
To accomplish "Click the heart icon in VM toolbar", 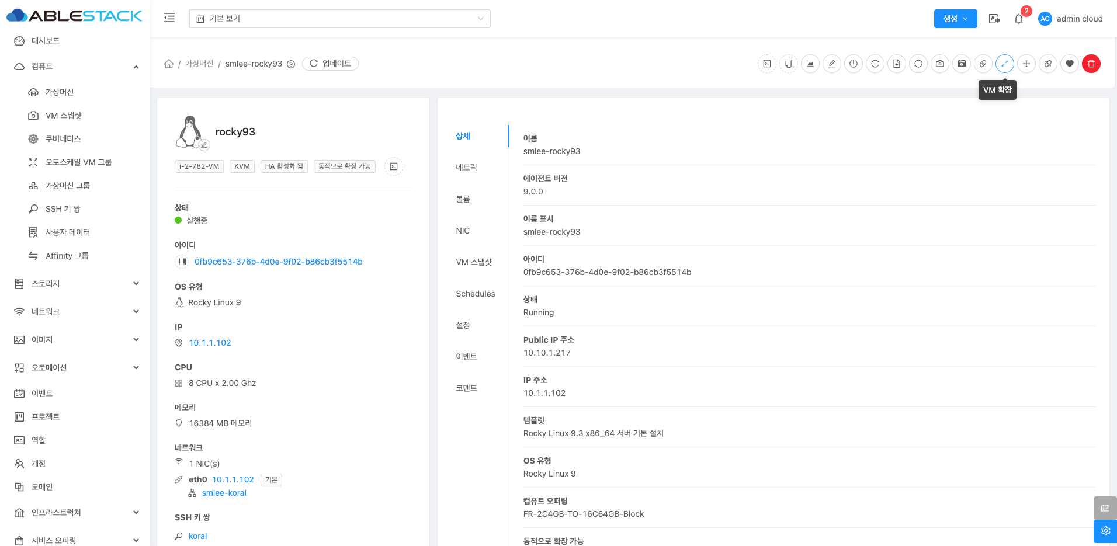I will point(1069,64).
